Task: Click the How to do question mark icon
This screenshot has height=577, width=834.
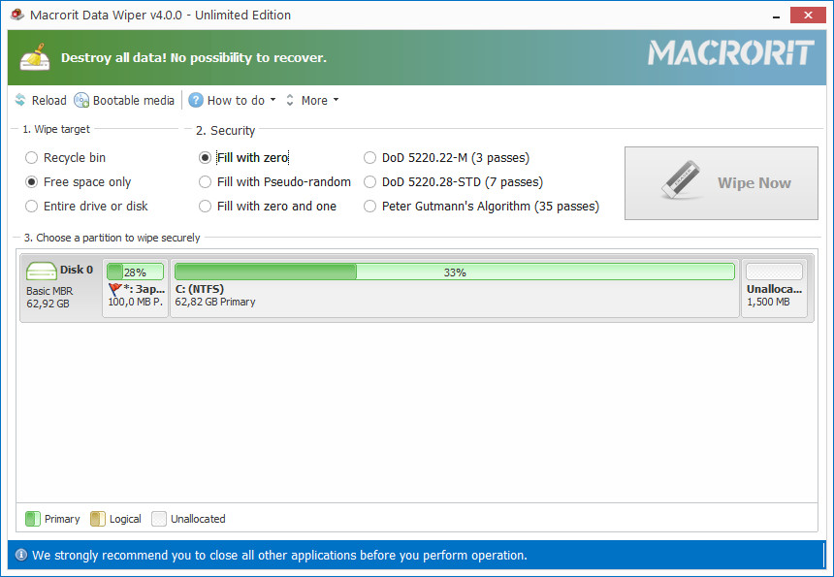Action: [x=196, y=100]
